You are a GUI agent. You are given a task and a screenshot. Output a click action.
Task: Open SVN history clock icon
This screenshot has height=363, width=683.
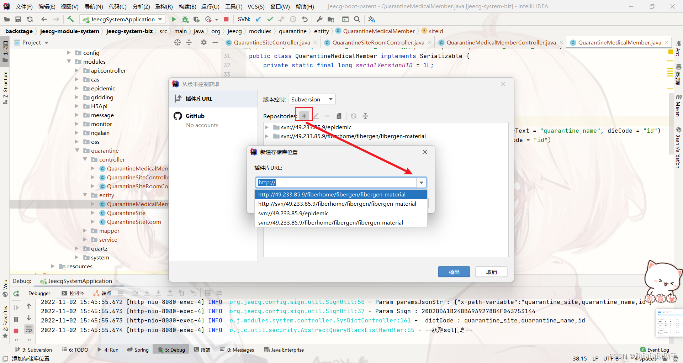pos(293,19)
